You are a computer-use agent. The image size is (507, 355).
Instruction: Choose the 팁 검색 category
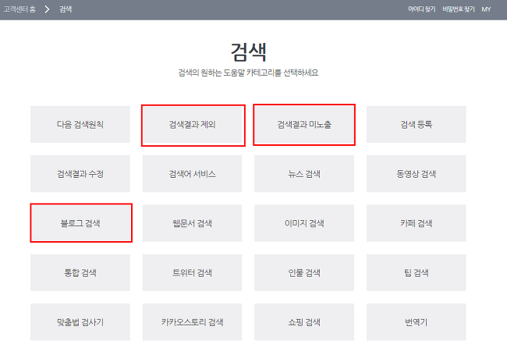click(417, 272)
